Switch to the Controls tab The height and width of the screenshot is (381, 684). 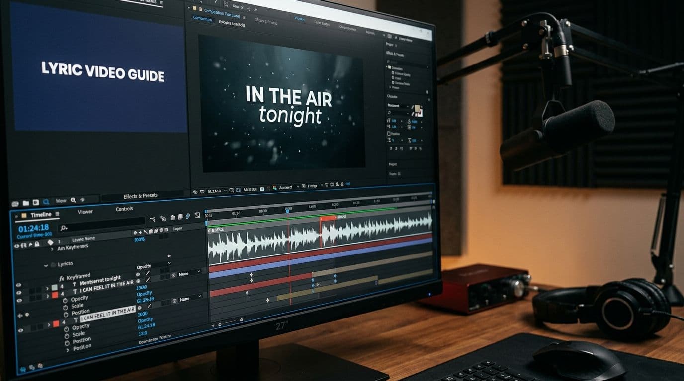(124, 209)
